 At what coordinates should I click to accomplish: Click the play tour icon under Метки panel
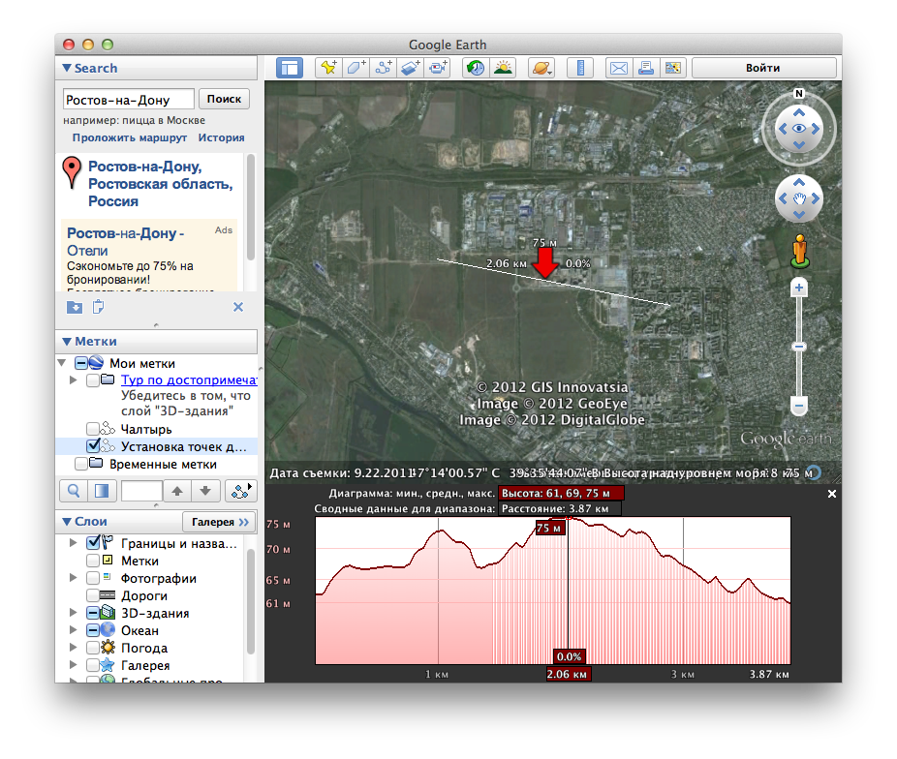(240, 491)
